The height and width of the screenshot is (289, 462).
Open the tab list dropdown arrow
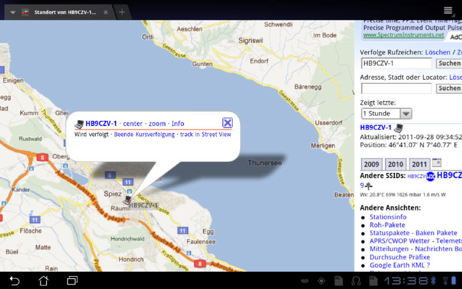point(13,12)
